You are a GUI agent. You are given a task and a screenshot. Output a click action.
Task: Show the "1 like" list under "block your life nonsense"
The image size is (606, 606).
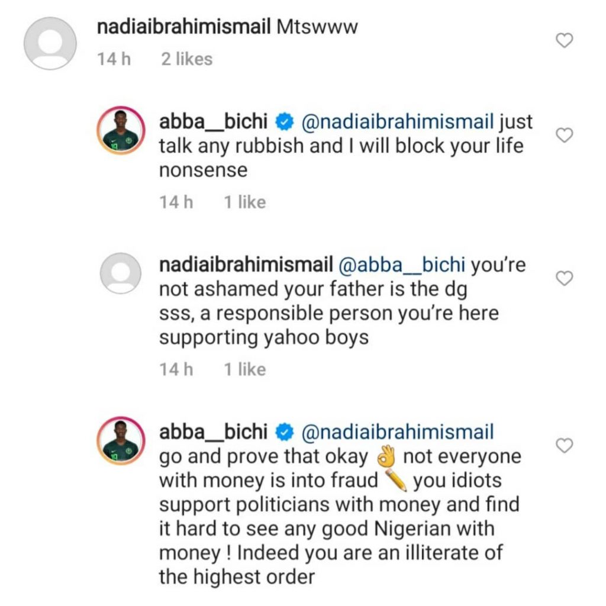(244, 202)
